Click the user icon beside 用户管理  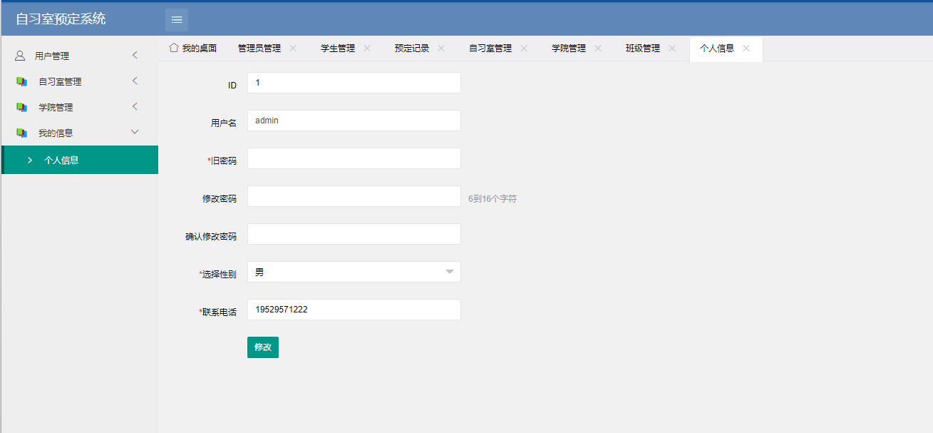(x=20, y=56)
